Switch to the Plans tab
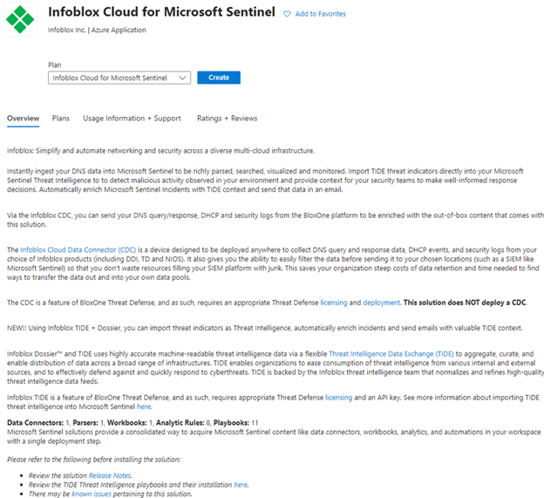 pos(61,119)
